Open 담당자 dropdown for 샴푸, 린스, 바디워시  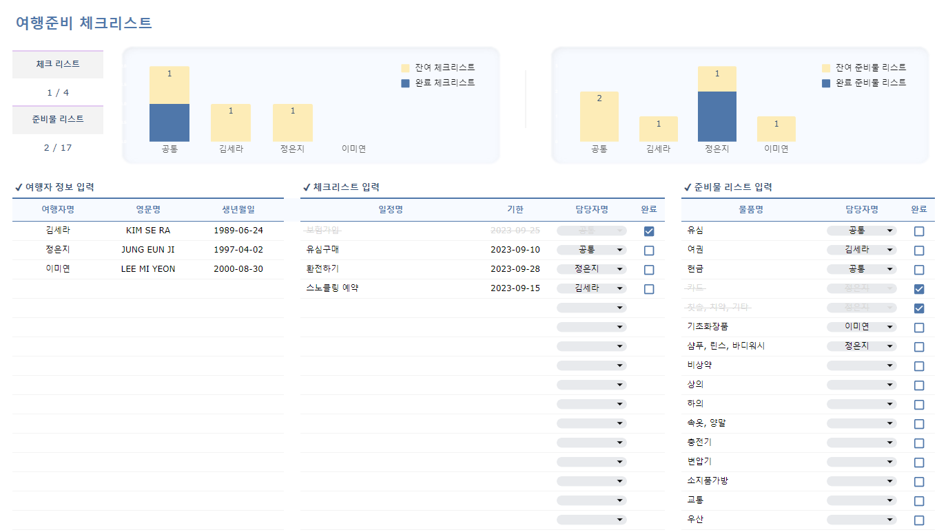[x=862, y=346]
